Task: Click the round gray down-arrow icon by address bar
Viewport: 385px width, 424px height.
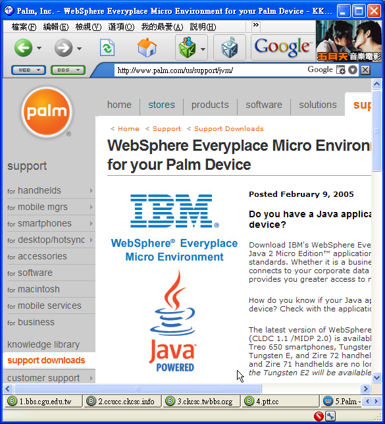Action: click(x=353, y=70)
